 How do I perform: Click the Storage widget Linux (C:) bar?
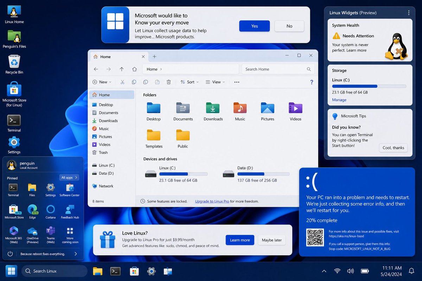coord(369,86)
